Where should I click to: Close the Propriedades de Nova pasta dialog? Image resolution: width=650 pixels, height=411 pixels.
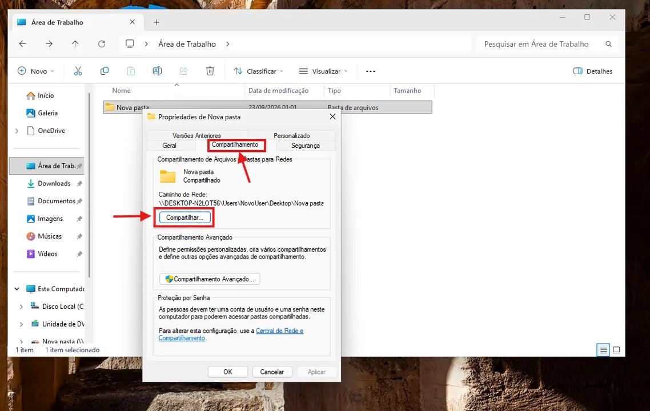(x=332, y=117)
